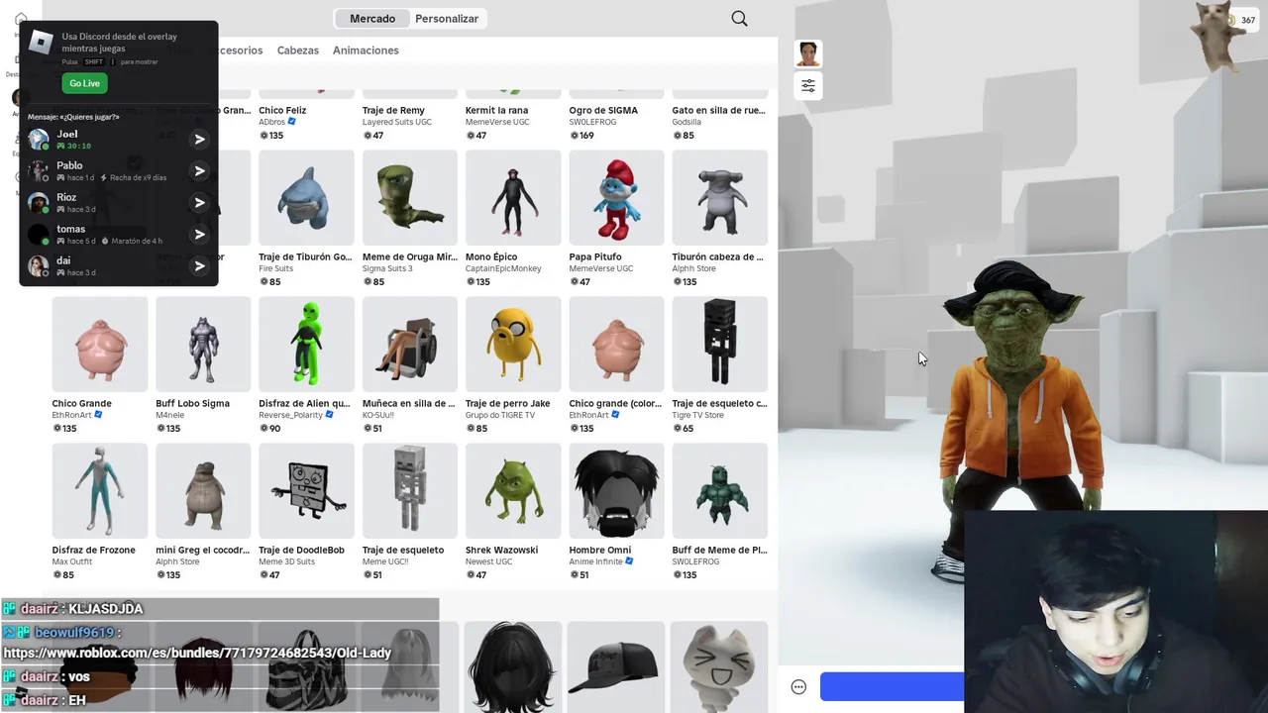Send message arrow next to tomas
This screenshot has width=1268, height=713.
pos(199,235)
